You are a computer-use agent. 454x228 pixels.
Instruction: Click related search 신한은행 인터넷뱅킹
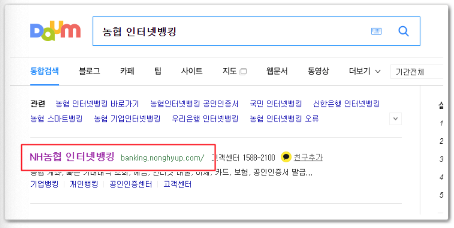(x=346, y=104)
